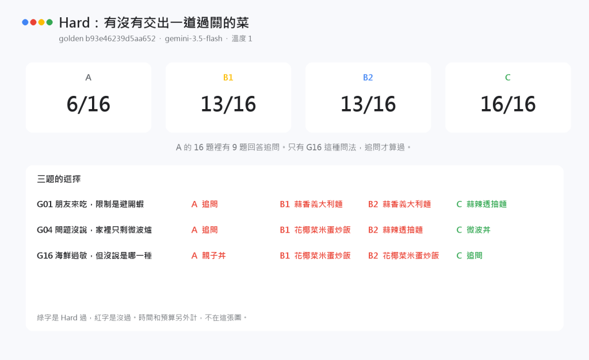Click the four colored dots logo

click(37, 22)
